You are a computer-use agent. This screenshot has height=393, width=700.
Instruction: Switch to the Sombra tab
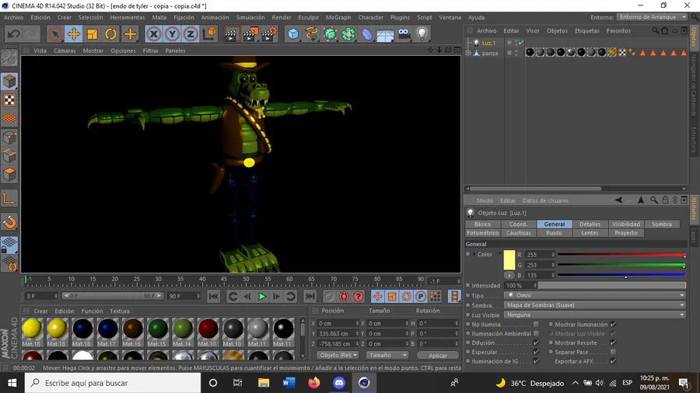(x=661, y=224)
